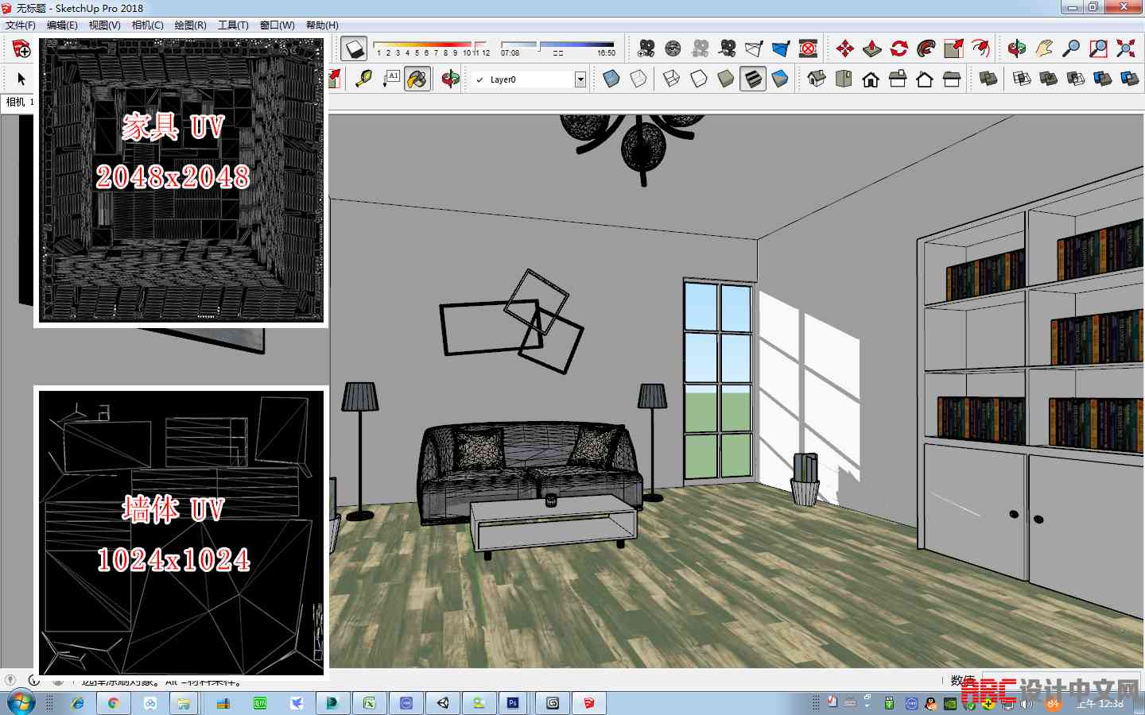Activate the Paint Bucket tool
This screenshot has width=1145, height=715.
coord(417,79)
